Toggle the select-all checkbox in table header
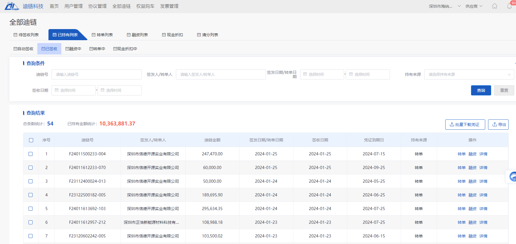The height and width of the screenshot is (244, 516). coord(31,140)
